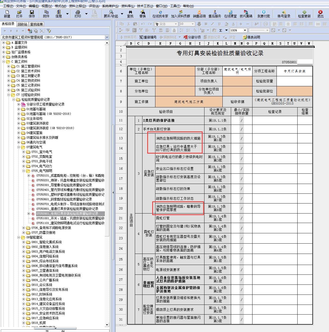Toggle bold formatting B

point(206,24)
